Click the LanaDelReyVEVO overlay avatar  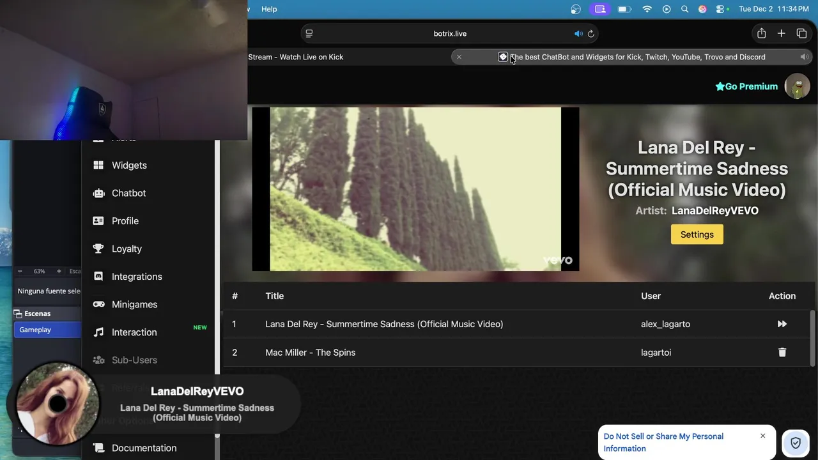(x=58, y=404)
